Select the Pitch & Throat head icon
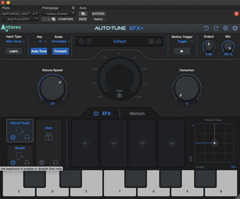 tap(20, 131)
